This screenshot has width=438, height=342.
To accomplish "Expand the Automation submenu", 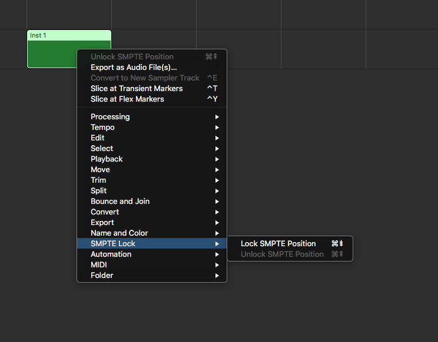I will tap(111, 254).
